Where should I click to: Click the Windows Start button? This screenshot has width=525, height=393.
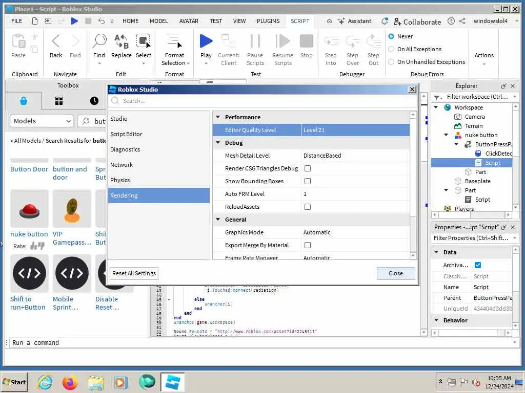pyautogui.click(x=14, y=382)
